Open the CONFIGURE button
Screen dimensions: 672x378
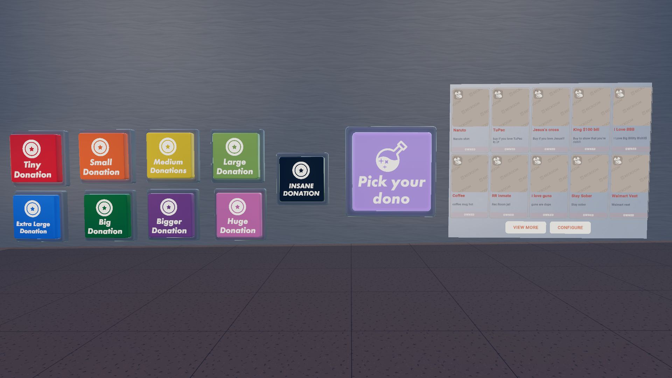tap(570, 227)
